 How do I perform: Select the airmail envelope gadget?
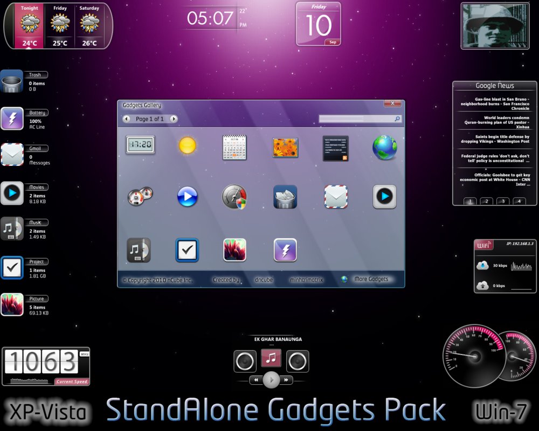click(x=335, y=196)
